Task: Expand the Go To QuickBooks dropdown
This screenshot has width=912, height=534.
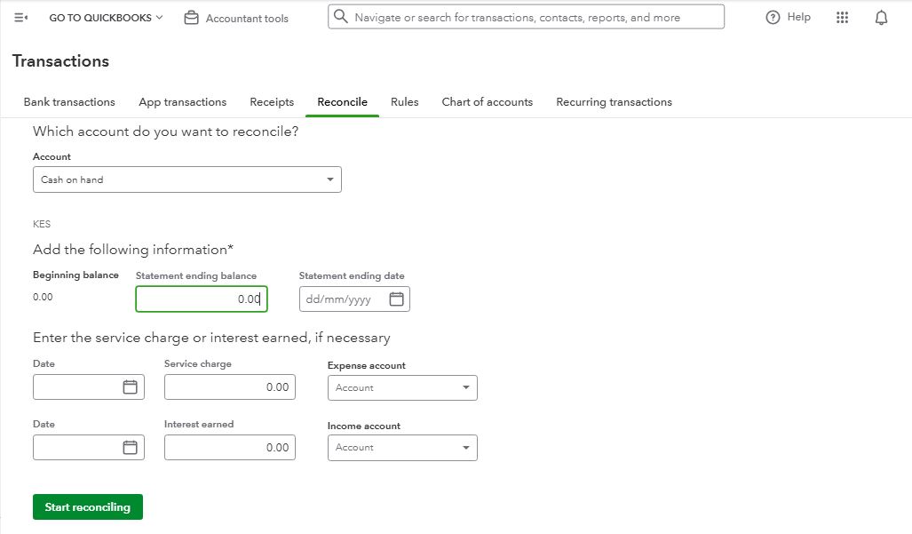Action: pyautogui.click(x=106, y=18)
